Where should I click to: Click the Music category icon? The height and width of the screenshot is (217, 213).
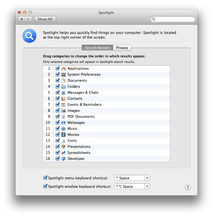(x=64, y=129)
